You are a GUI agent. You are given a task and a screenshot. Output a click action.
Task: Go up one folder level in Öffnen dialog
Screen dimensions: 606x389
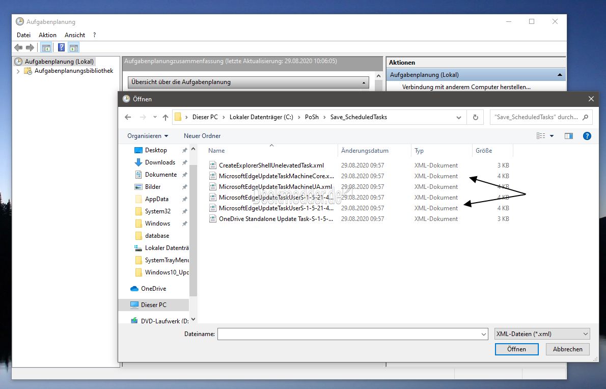click(x=166, y=117)
